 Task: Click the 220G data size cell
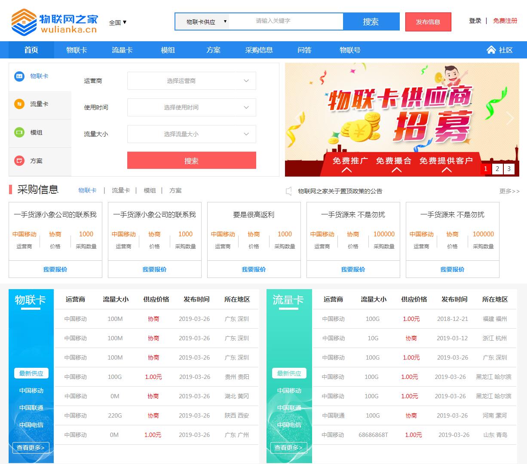(x=115, y=415)
